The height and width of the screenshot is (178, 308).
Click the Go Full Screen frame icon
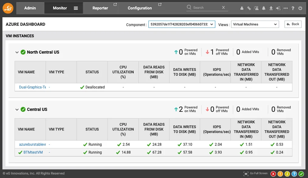click(x=246, y=174)
